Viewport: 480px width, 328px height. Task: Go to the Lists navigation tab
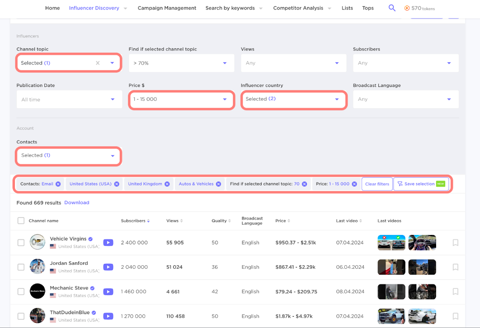coord(347,8)
